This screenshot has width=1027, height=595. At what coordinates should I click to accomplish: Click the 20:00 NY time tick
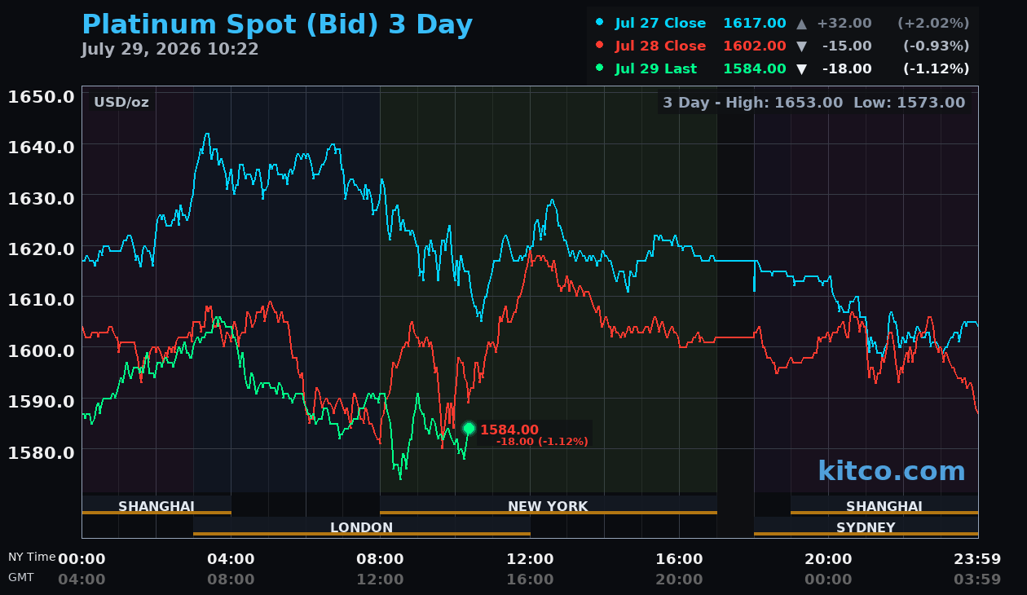[828, 559]
